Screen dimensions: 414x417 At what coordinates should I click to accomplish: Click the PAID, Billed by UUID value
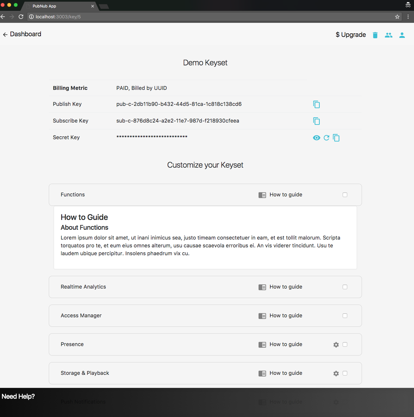(x=142, y=88)
